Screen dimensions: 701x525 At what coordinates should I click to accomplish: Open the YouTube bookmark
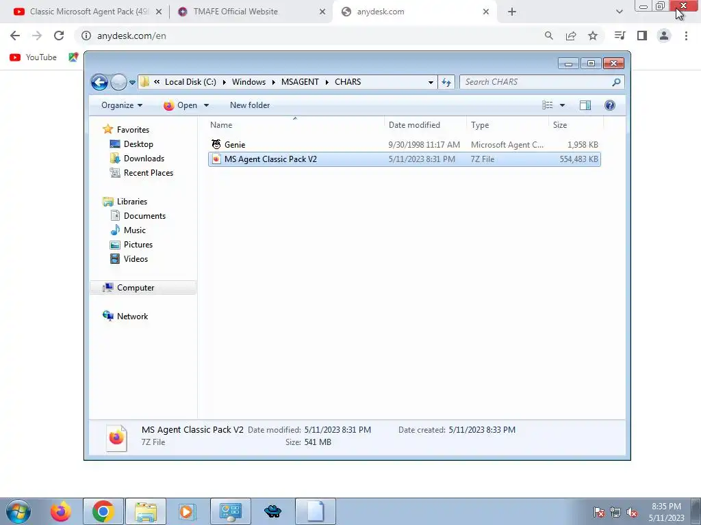point(33,57)
